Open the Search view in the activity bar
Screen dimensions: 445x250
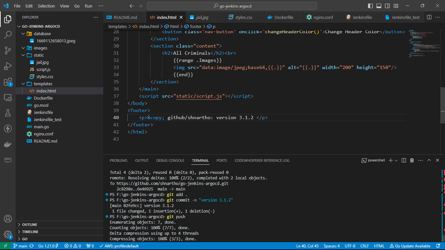click(x=8, y=35)
